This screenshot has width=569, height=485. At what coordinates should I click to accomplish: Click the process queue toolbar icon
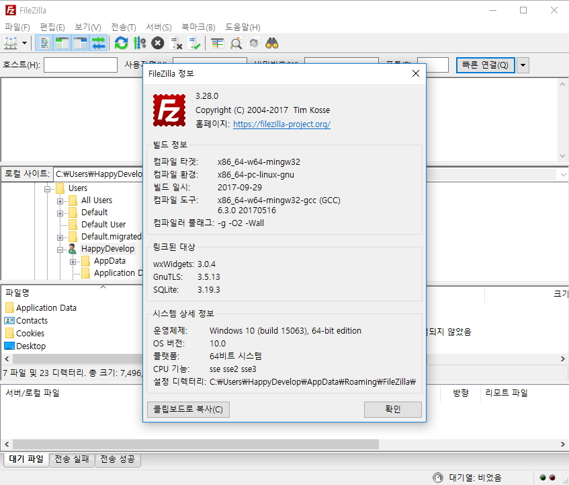click(x=140, y=43)
